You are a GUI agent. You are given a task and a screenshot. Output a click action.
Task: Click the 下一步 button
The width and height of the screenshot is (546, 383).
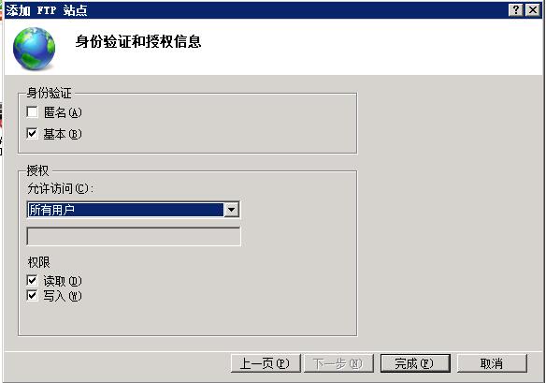(338, 363)
